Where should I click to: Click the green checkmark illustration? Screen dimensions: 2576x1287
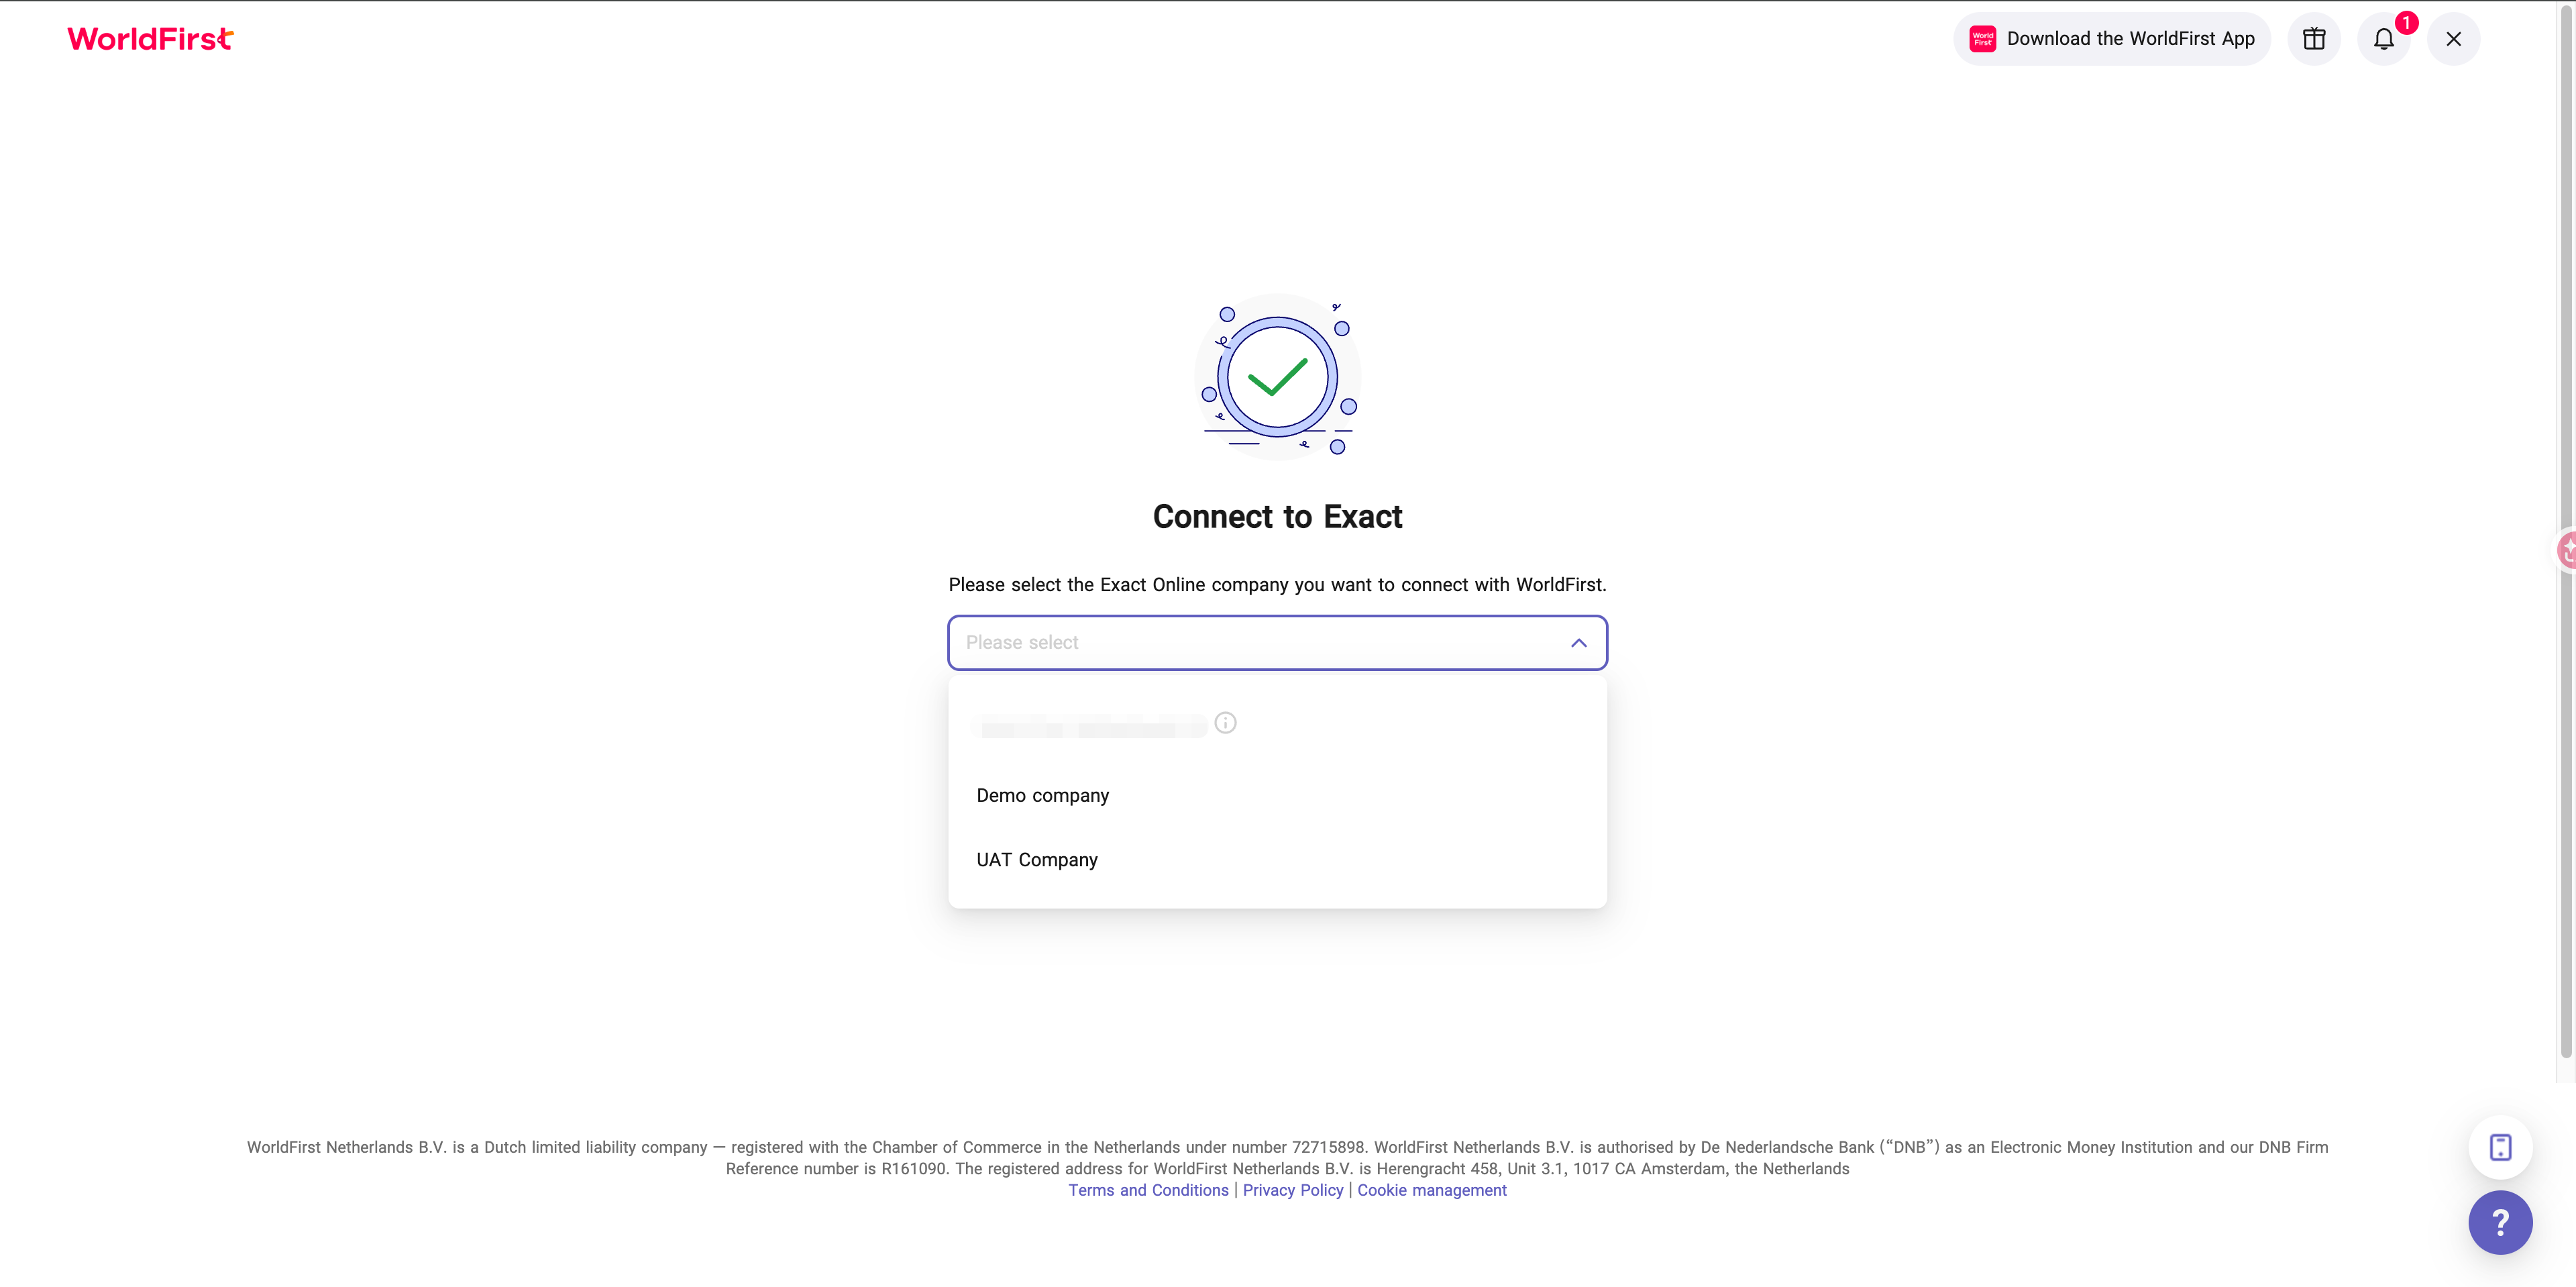1277,377
